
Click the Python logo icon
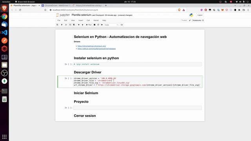(x=191, y=15)
